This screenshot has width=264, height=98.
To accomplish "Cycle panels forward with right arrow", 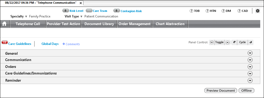I will pos(250,42).
